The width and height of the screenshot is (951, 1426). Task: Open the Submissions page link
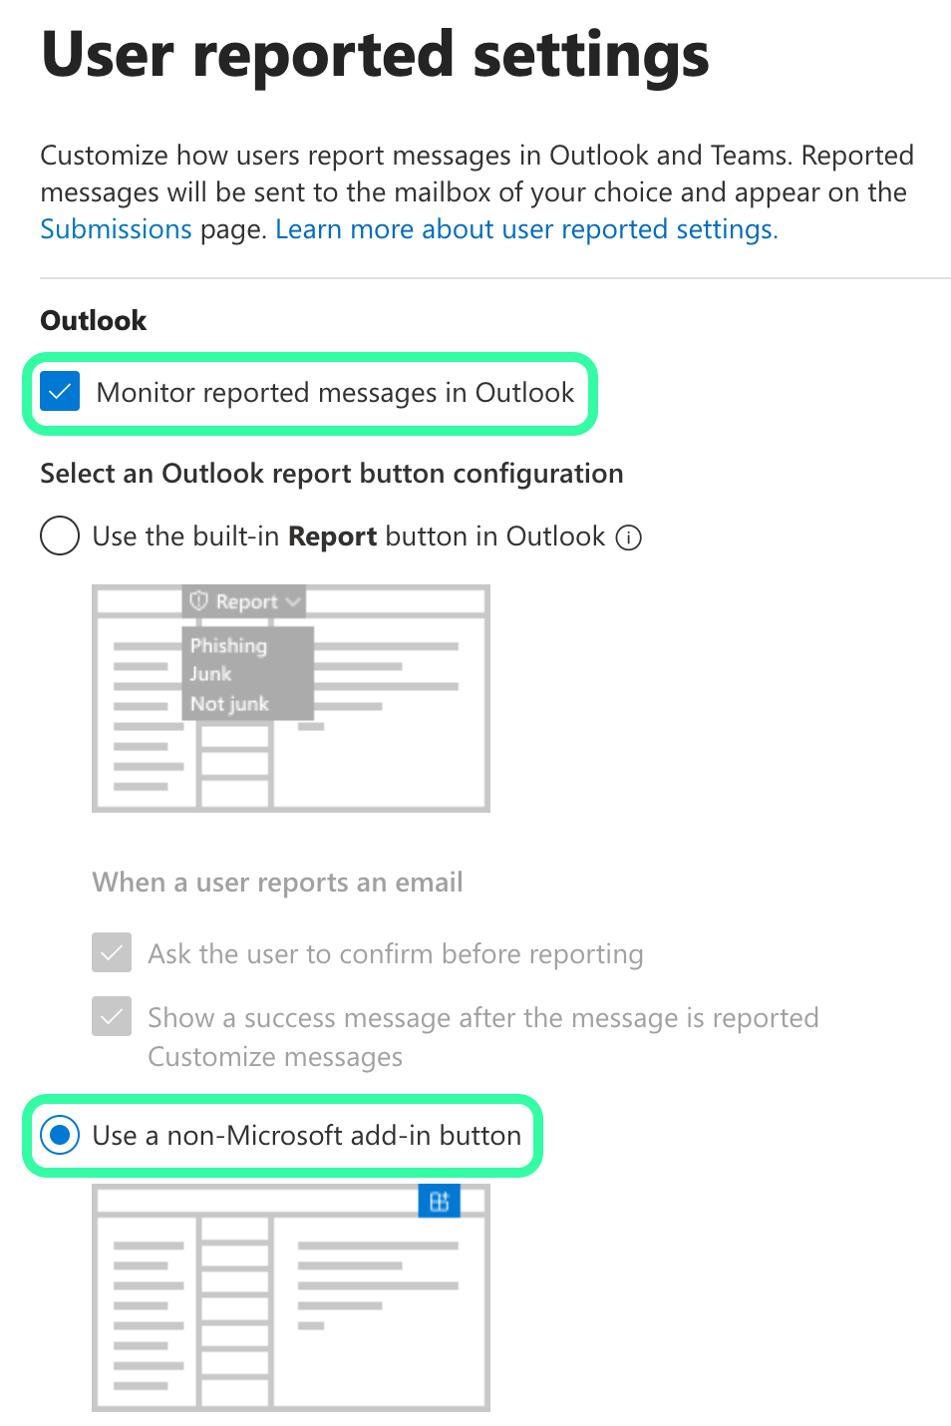coord(116,229)
